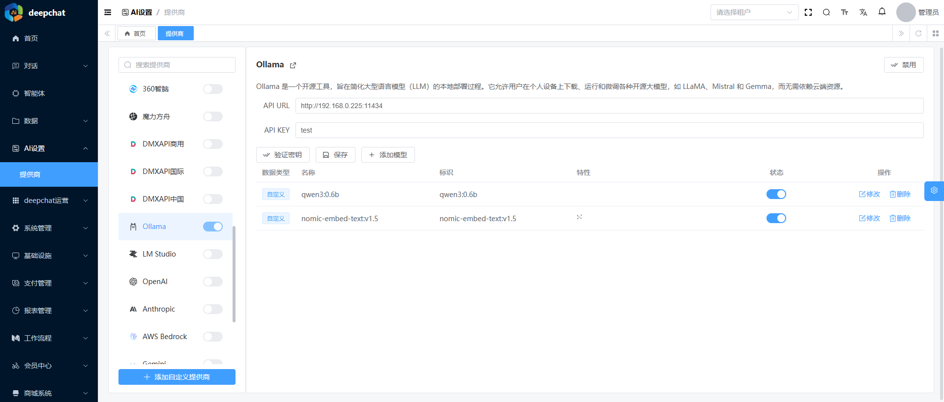Click the Ollama provider icon
This screenshot has width=944, height=402.
coord(133,227)
